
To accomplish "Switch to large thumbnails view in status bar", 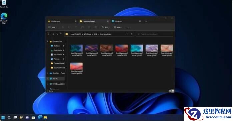I will [x=173, y=91].
